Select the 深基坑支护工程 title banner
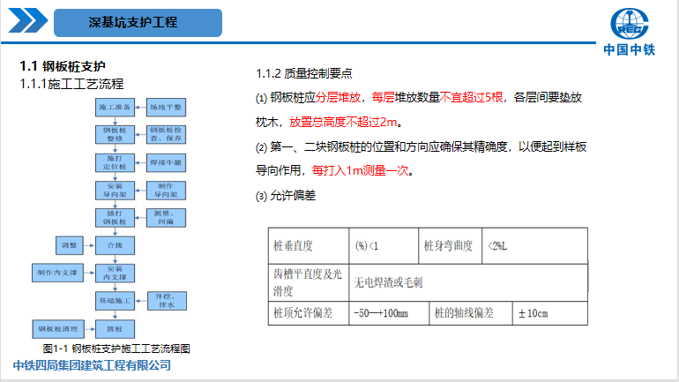This screenshot has height=382, width=679. [138, 23]
